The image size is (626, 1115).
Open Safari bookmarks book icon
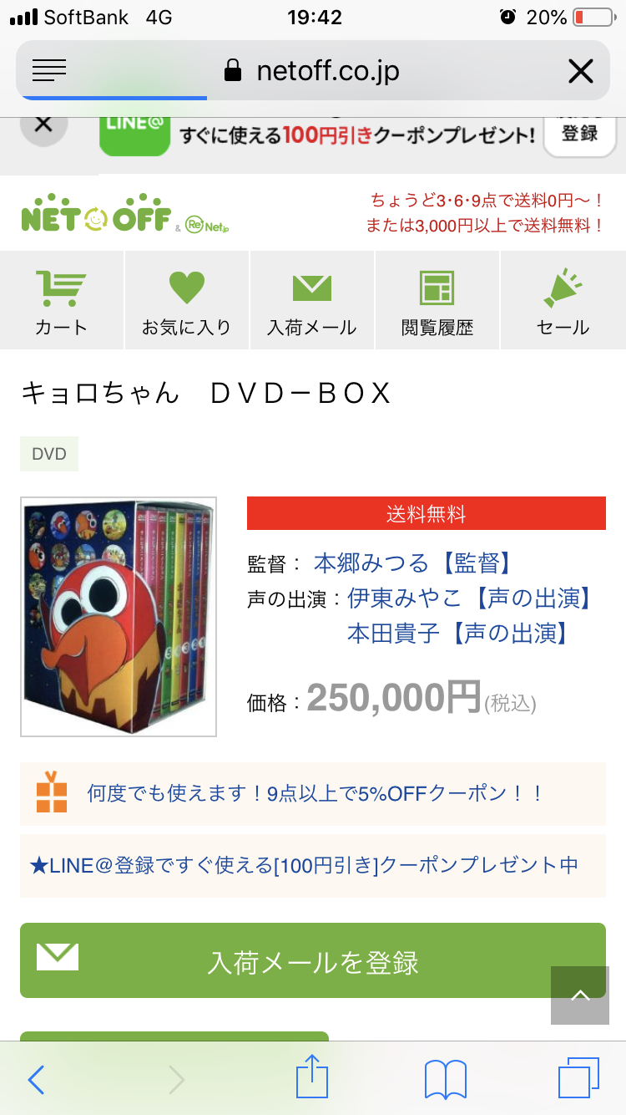click(446, 1080)
